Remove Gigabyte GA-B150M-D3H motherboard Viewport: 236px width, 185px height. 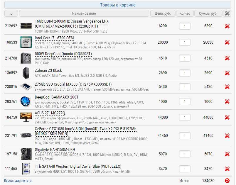(227, 154)
